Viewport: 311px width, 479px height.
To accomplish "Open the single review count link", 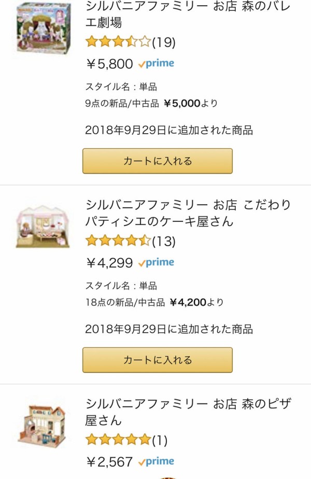I will (160, 440).
